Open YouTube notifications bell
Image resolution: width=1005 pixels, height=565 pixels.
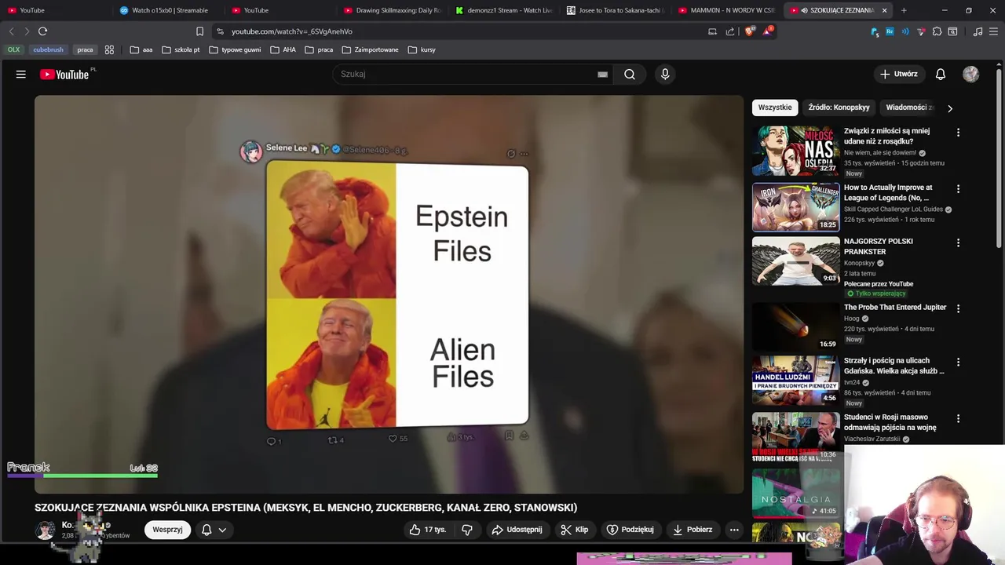[x=941, y=74]
